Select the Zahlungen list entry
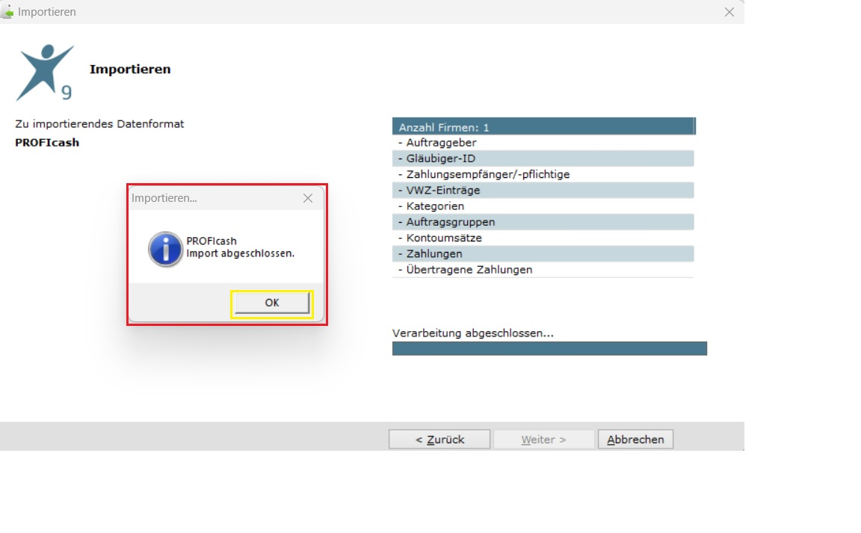The width and height of the screenshot is (861, 533). coord(543,254)
